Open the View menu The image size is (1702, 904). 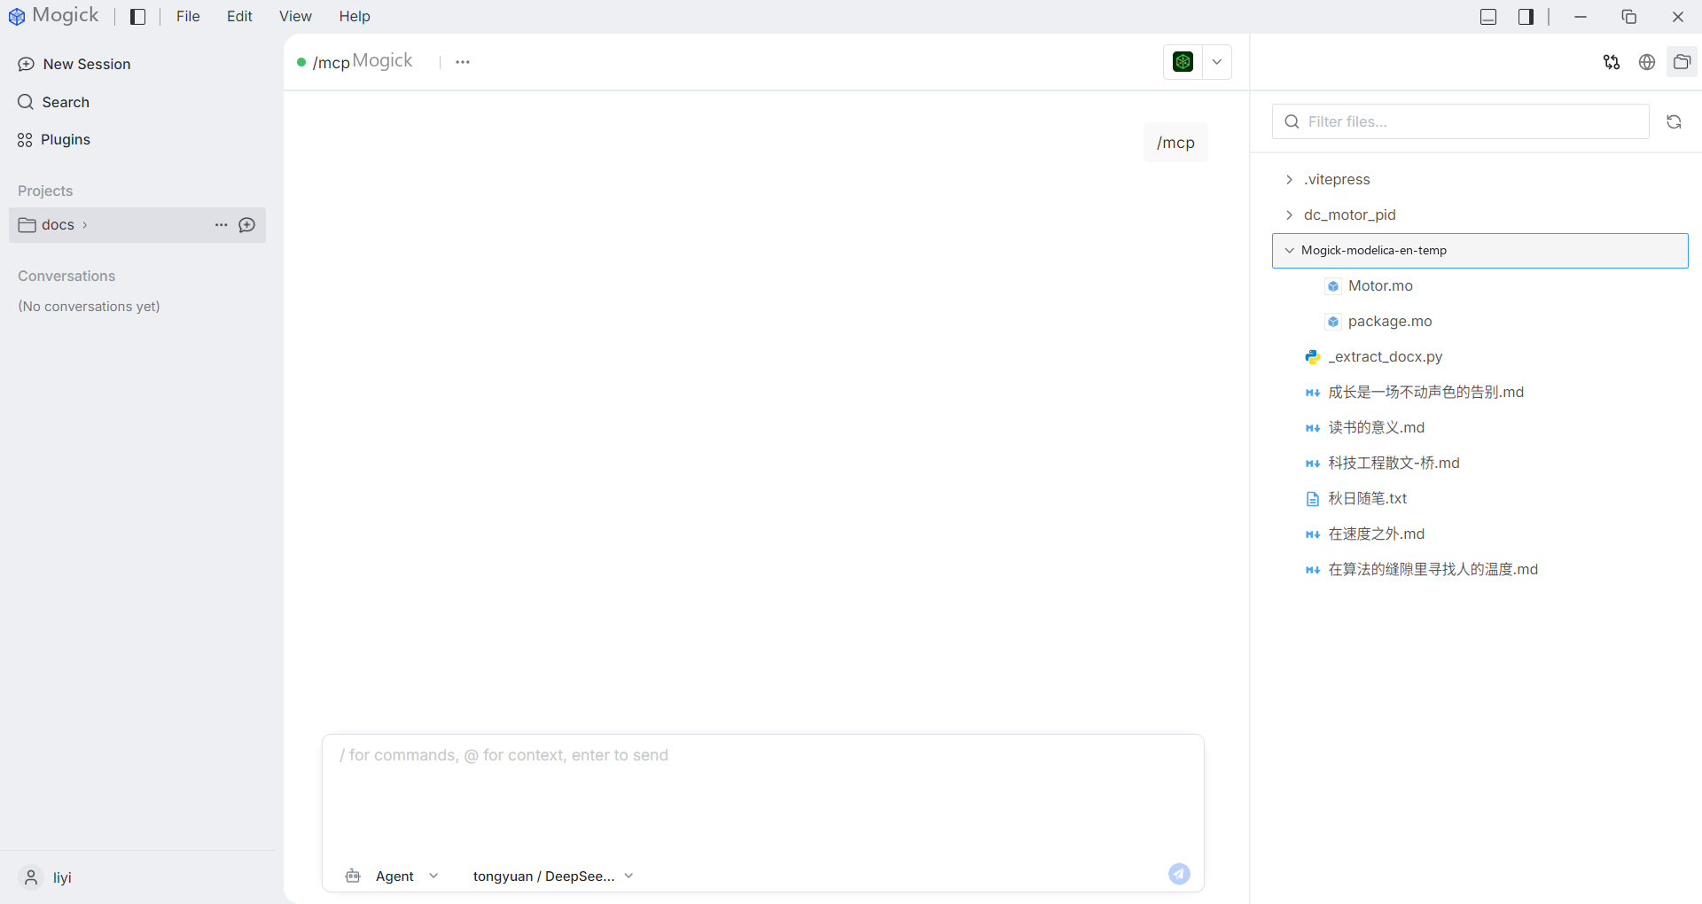pyautogui.click(x=295, y=17)
